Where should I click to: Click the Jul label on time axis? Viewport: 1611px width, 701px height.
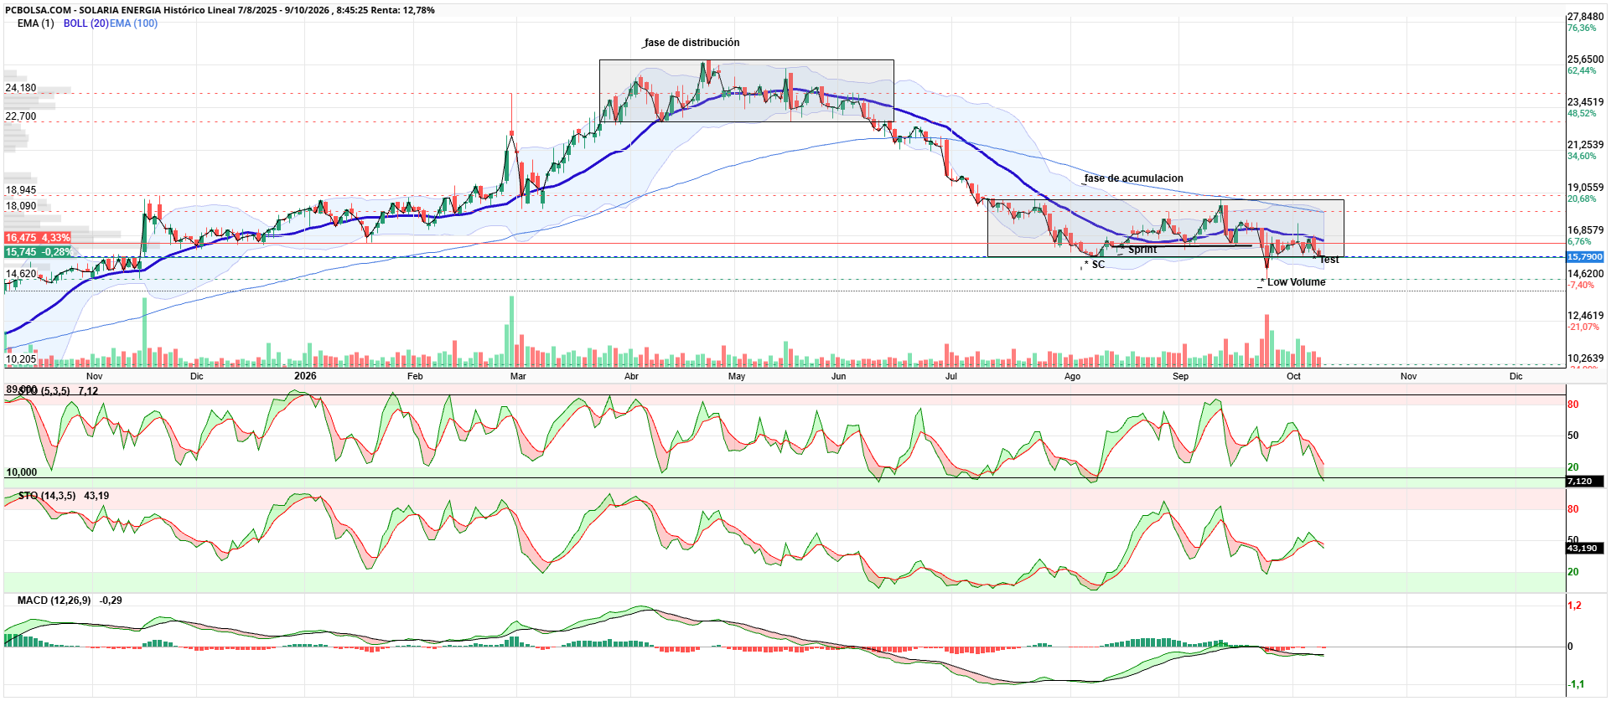(951, 376)
